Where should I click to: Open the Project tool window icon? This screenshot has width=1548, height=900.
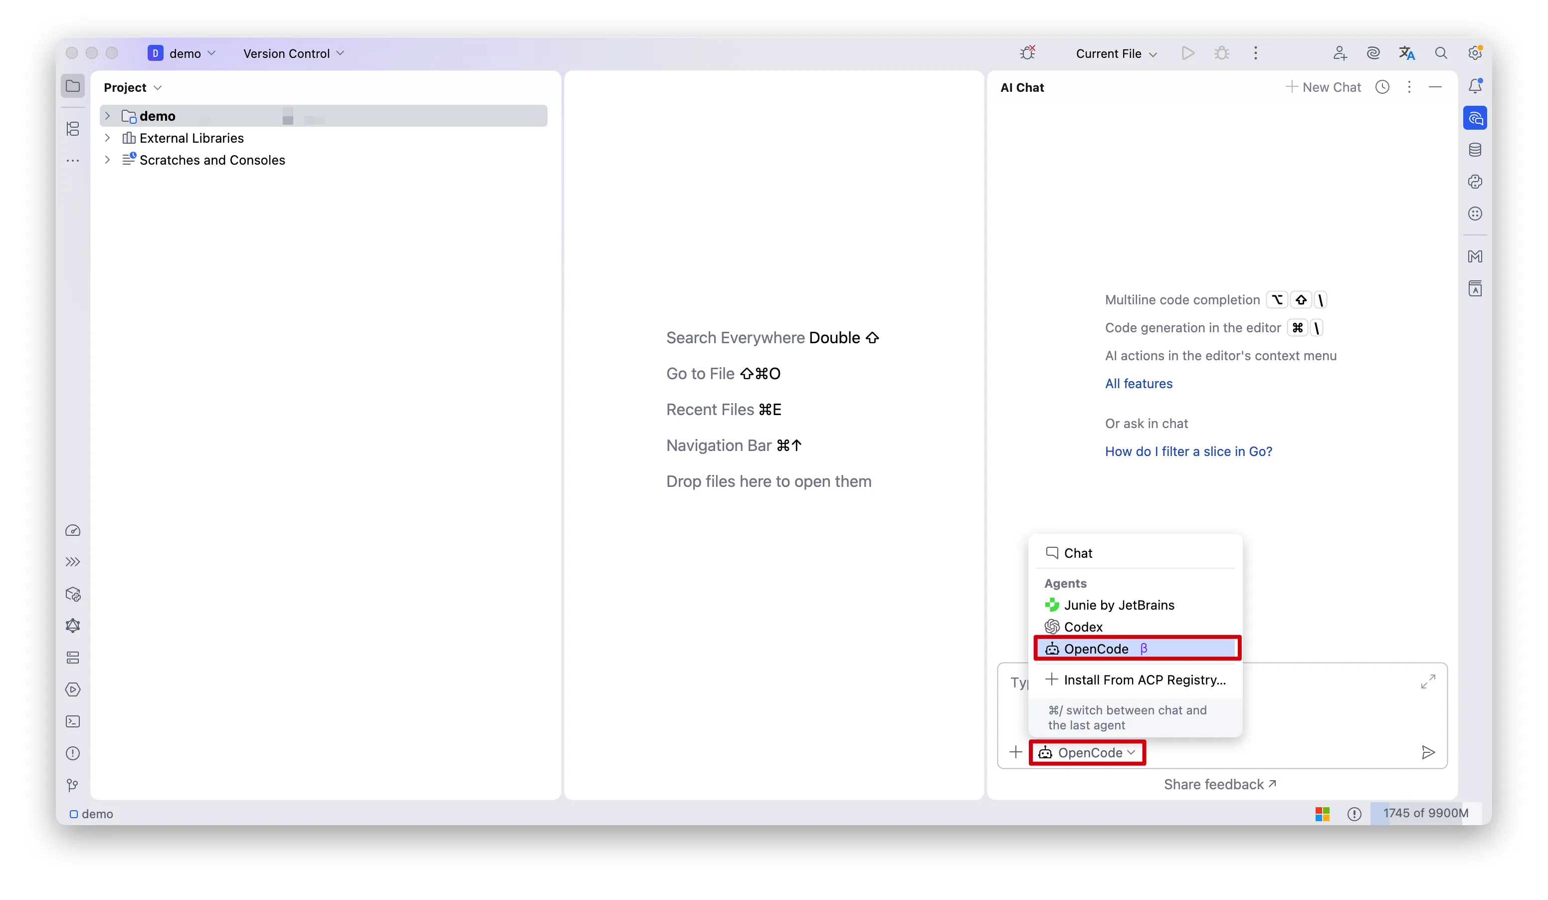(x=72, y=86)
